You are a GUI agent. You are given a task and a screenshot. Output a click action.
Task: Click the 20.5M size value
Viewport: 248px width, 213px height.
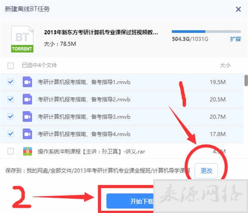click(218, 100)
